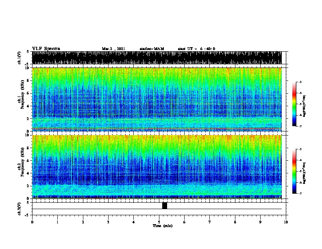Image resolution: width=322 pixels, height=249 pixels.
Task: Click the "station=MAM" label
Action: (x=152, y=49)
